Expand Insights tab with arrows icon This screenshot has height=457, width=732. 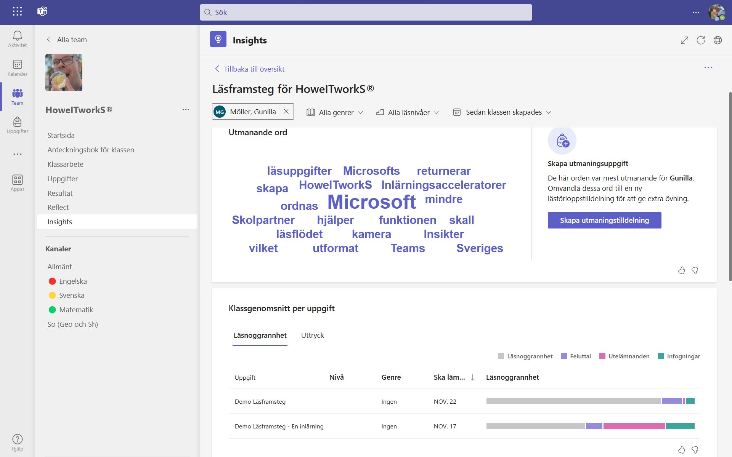point(684,40)
